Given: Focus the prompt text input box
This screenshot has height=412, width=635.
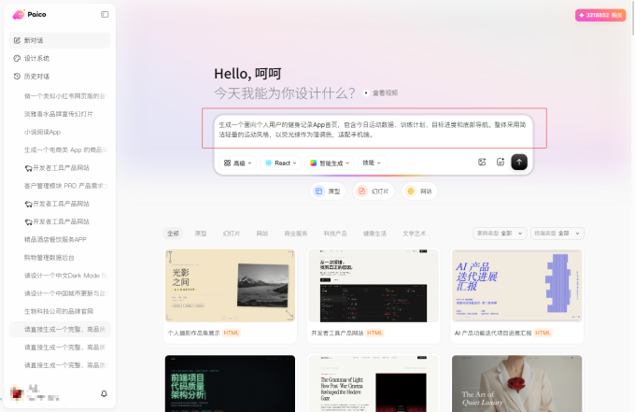Looking at the screenshot, I should 373,130.
